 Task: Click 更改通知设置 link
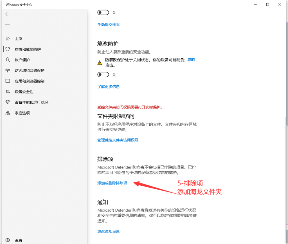click(108, 231)
